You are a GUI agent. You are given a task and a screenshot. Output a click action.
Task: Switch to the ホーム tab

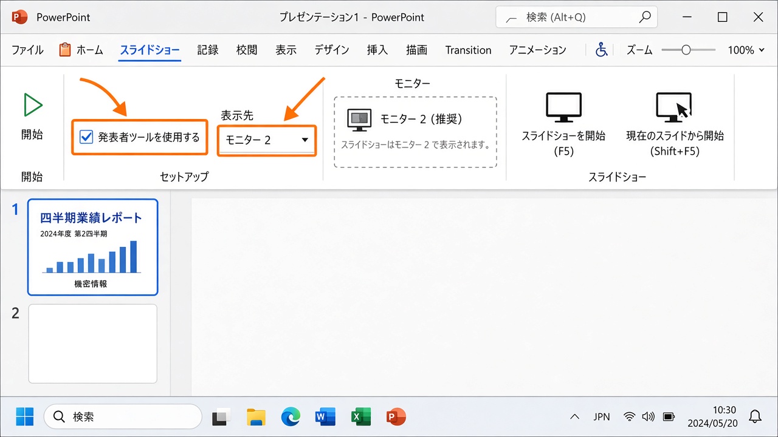click(x=81, y=50)
